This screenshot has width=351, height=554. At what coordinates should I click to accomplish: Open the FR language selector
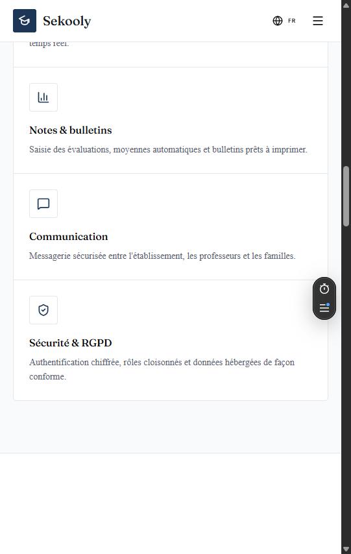click(284, 21)
